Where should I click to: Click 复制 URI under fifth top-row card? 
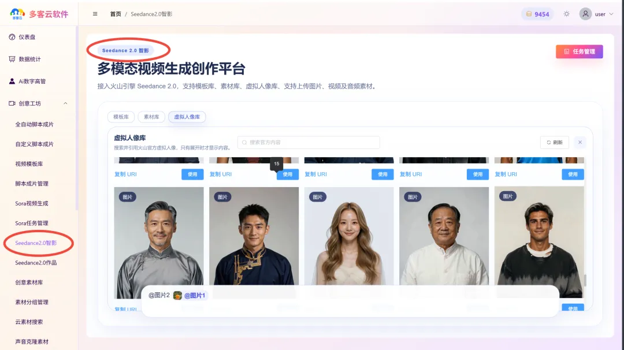506,174
